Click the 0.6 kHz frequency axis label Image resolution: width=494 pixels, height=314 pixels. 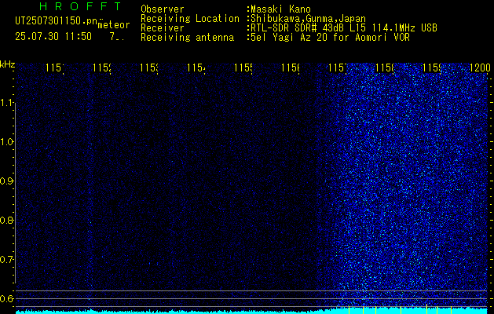(6, 298)
